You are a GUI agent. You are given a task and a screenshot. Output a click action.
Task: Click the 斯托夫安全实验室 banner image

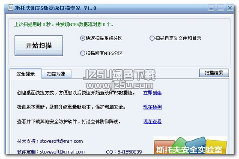point(190,145)
